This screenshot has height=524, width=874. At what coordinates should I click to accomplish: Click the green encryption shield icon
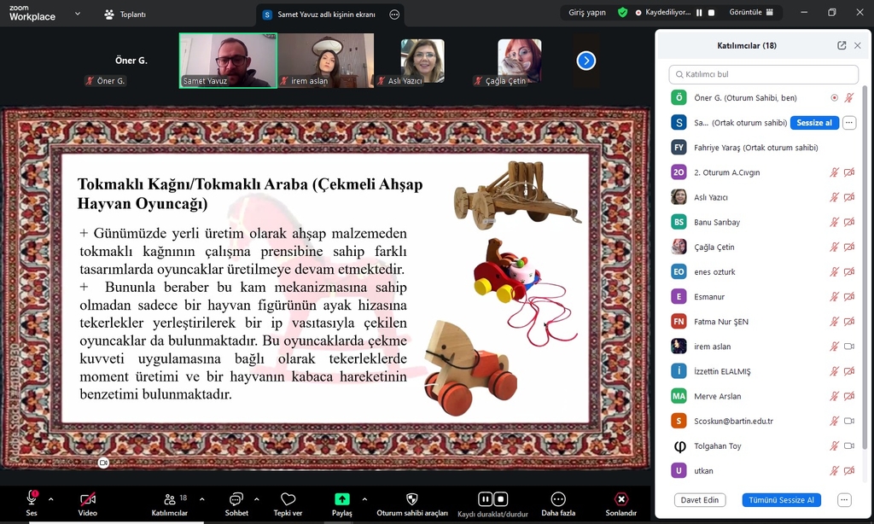(x=623, y=13)
